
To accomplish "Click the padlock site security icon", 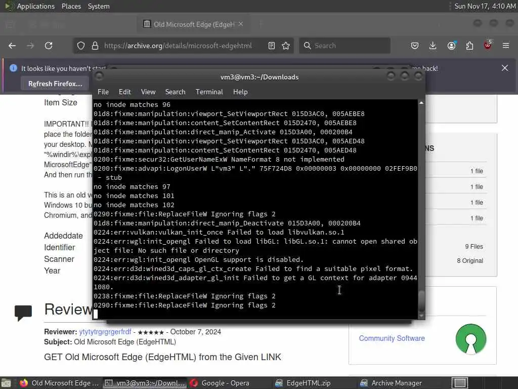I will coord(95,46).
